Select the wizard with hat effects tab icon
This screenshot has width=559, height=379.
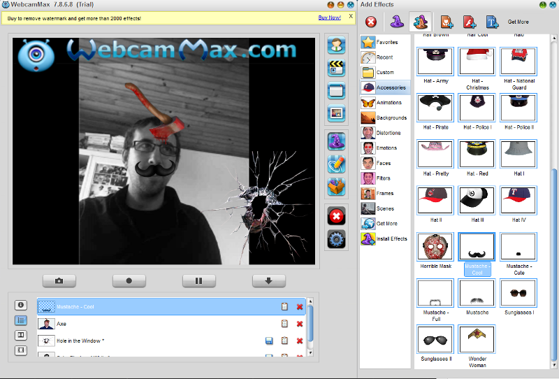[421, 22]
